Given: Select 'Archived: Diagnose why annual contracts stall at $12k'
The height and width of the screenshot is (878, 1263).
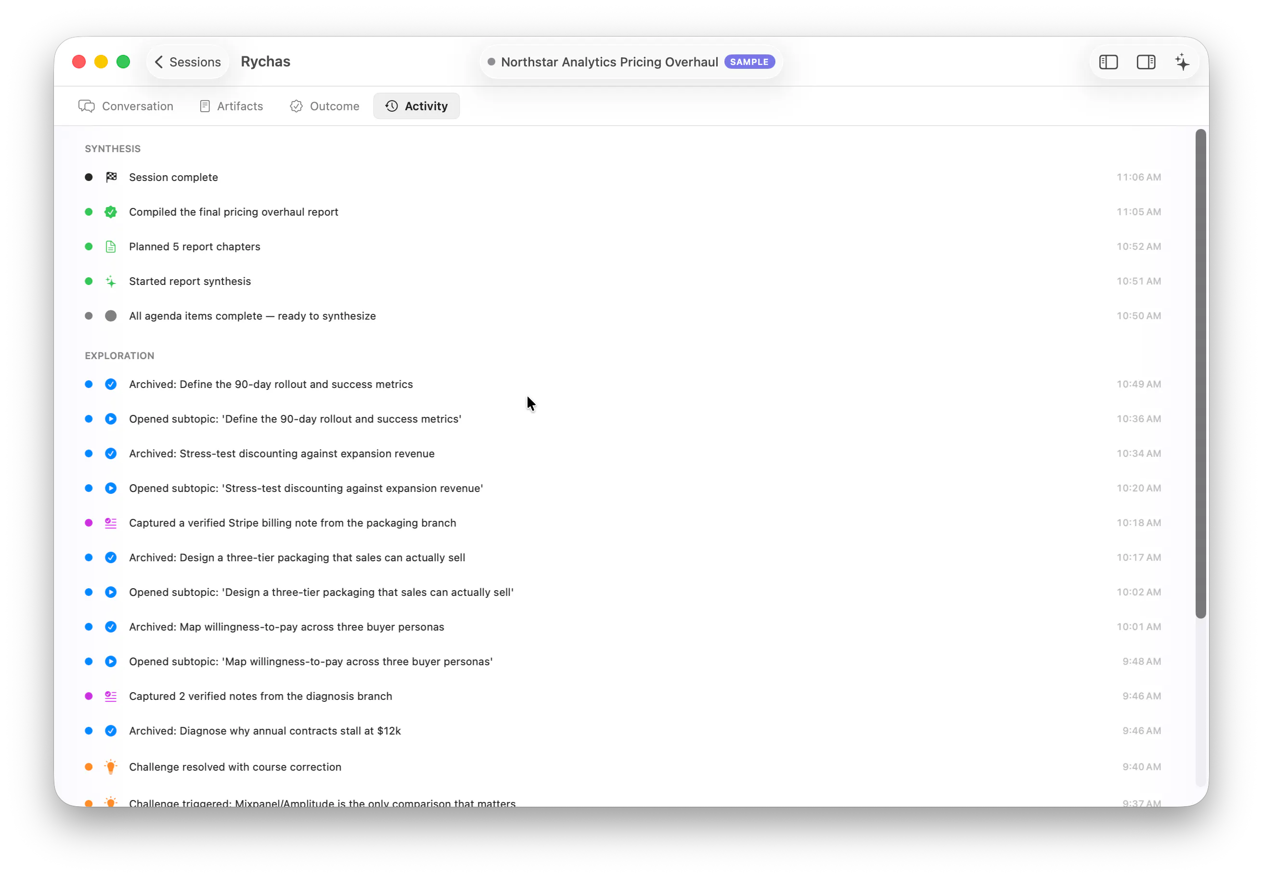Looking at the screenshot, I should [x=624, y=731].
